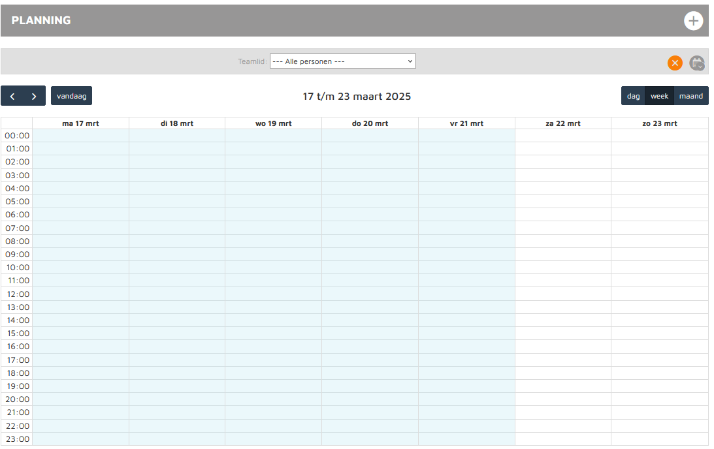714x449 pixels.
Task: Select the wo 19 mrt column header
Action: point(274,123)
